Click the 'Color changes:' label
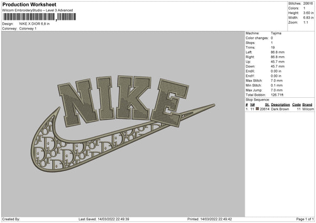Viewport: 316px width, 223px height. click(257, 38)
